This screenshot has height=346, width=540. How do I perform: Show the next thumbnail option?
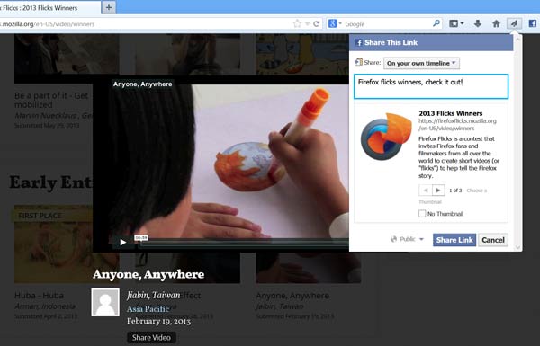(x=438, y=191)
